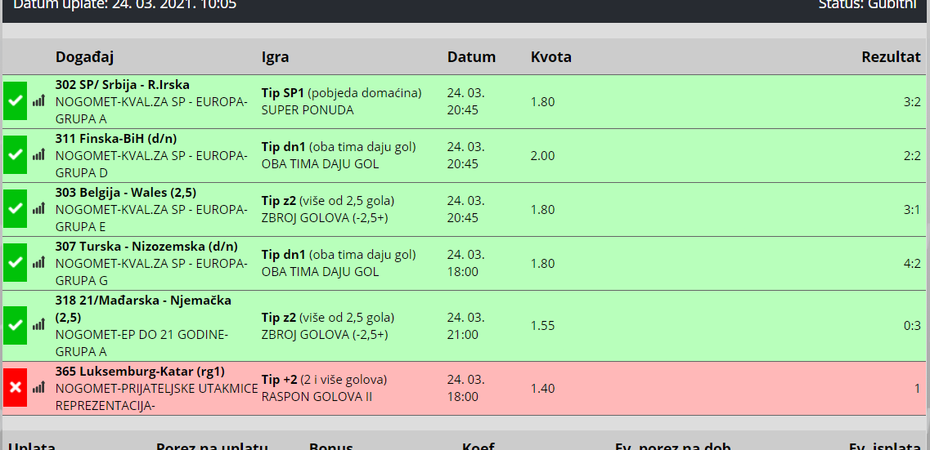
Task: Select event title 311 Finska-BiH (d/n)
Action: [115, 139]
